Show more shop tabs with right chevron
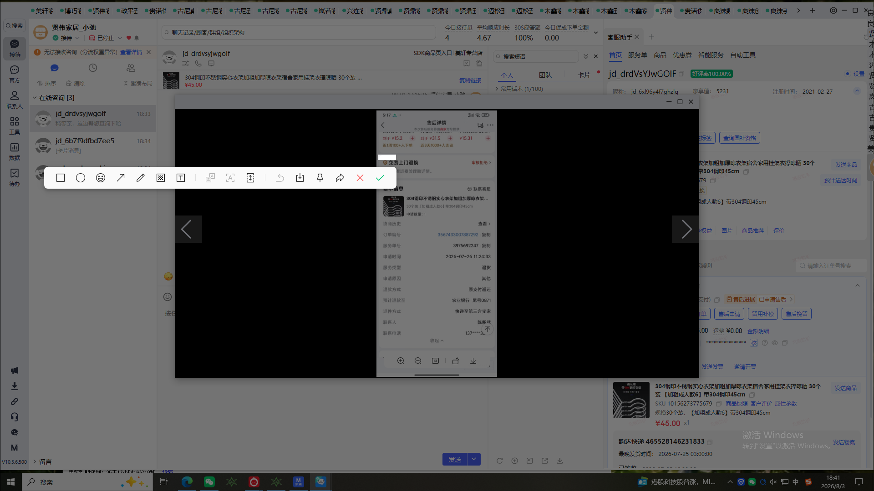Screen dimensions: 874x491 pos(798,10)
